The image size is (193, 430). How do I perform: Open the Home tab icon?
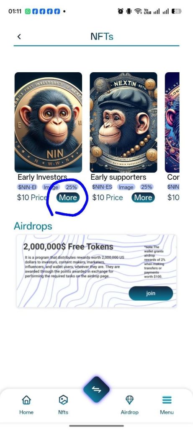point(26,400)
